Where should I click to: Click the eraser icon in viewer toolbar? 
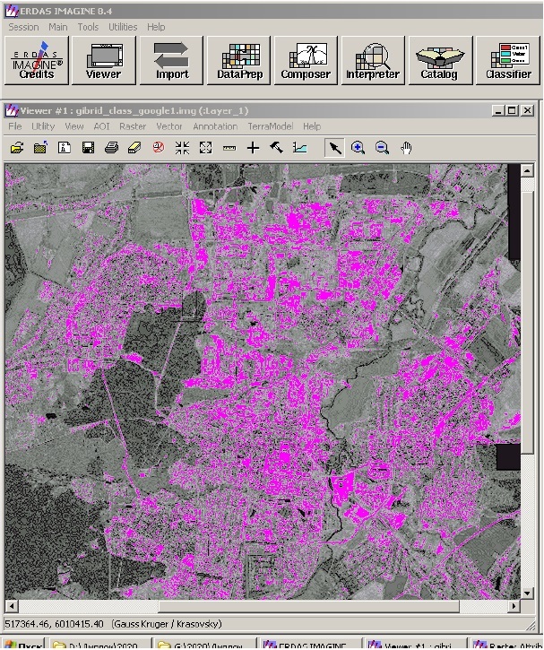134,148
